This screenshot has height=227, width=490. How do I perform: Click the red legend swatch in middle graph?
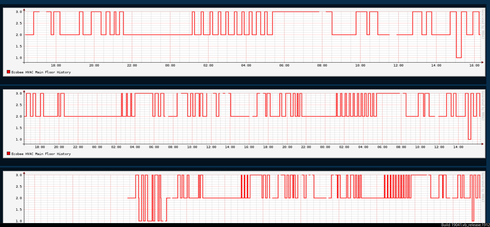8,154
